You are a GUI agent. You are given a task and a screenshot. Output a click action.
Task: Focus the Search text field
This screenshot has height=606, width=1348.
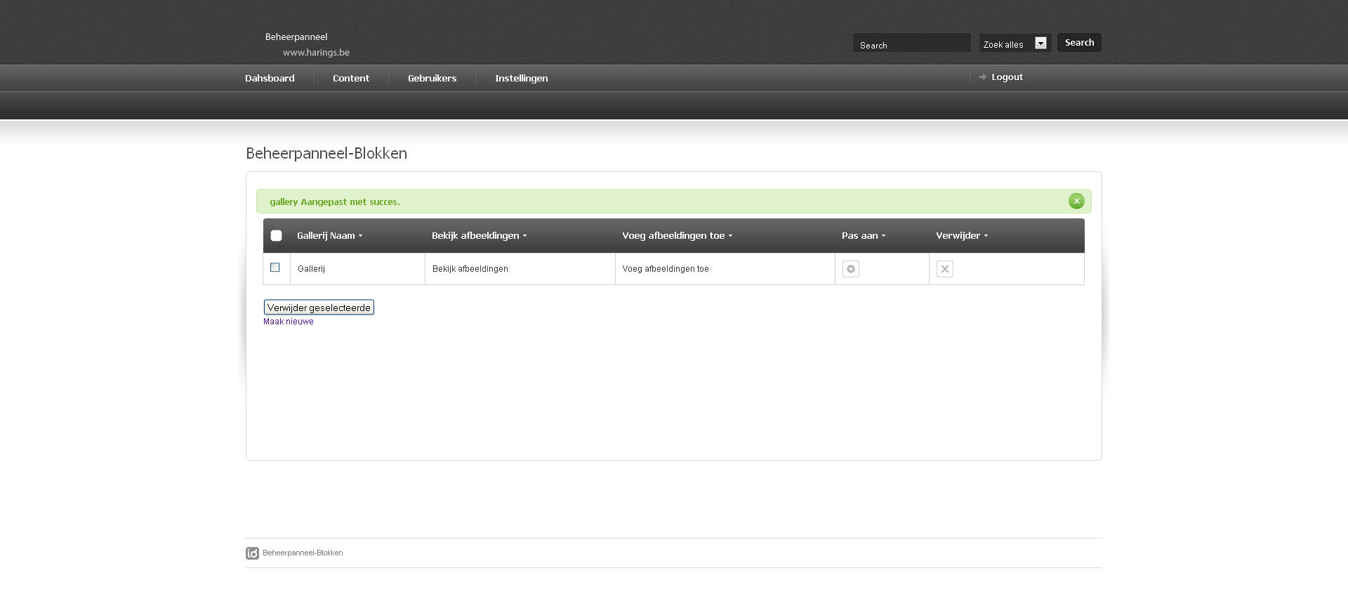click(911, 44)
